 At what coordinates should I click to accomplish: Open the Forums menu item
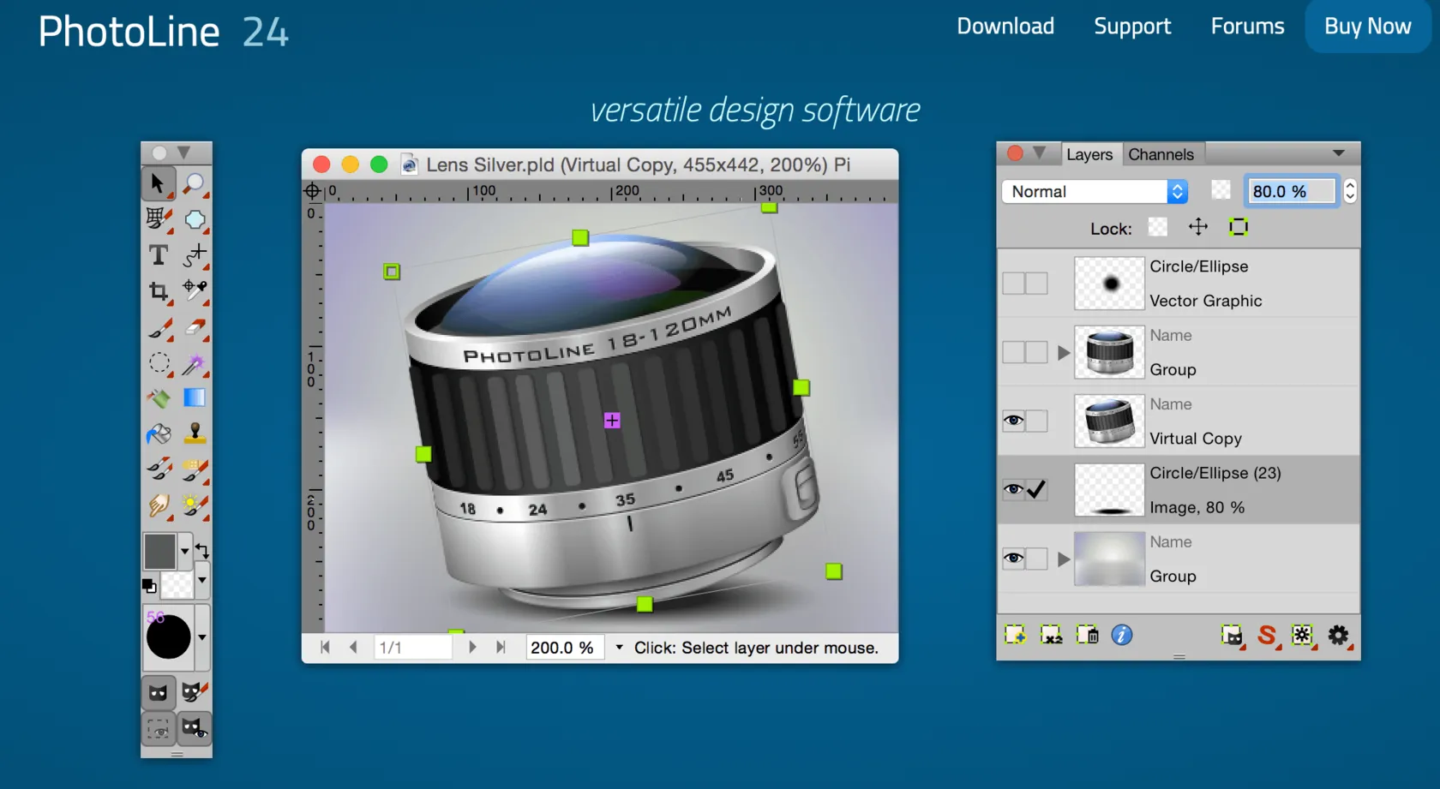tap(1247, 26)
